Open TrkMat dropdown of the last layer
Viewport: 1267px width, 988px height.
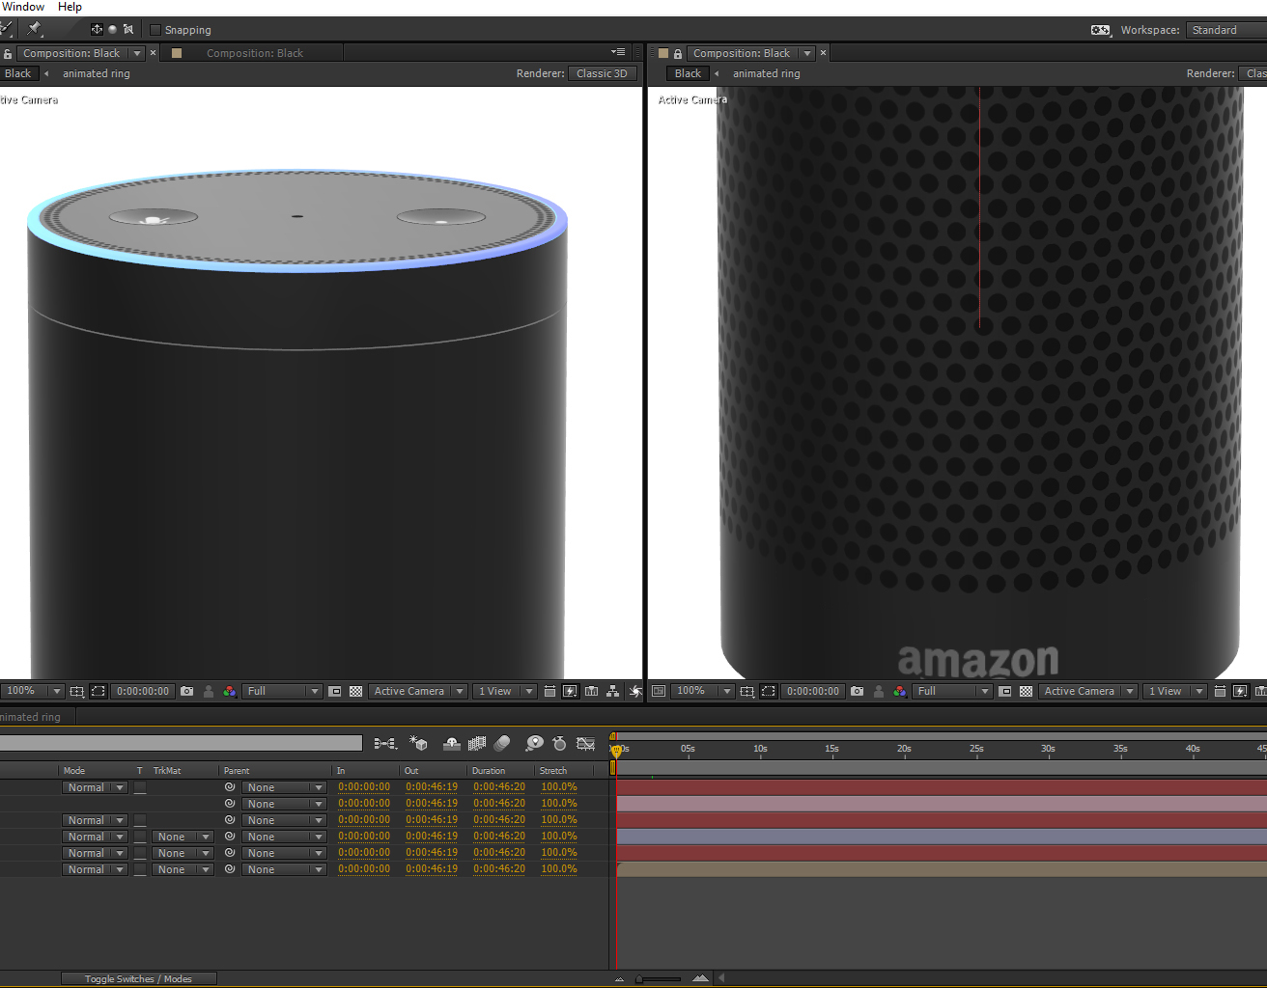[183, 869]
